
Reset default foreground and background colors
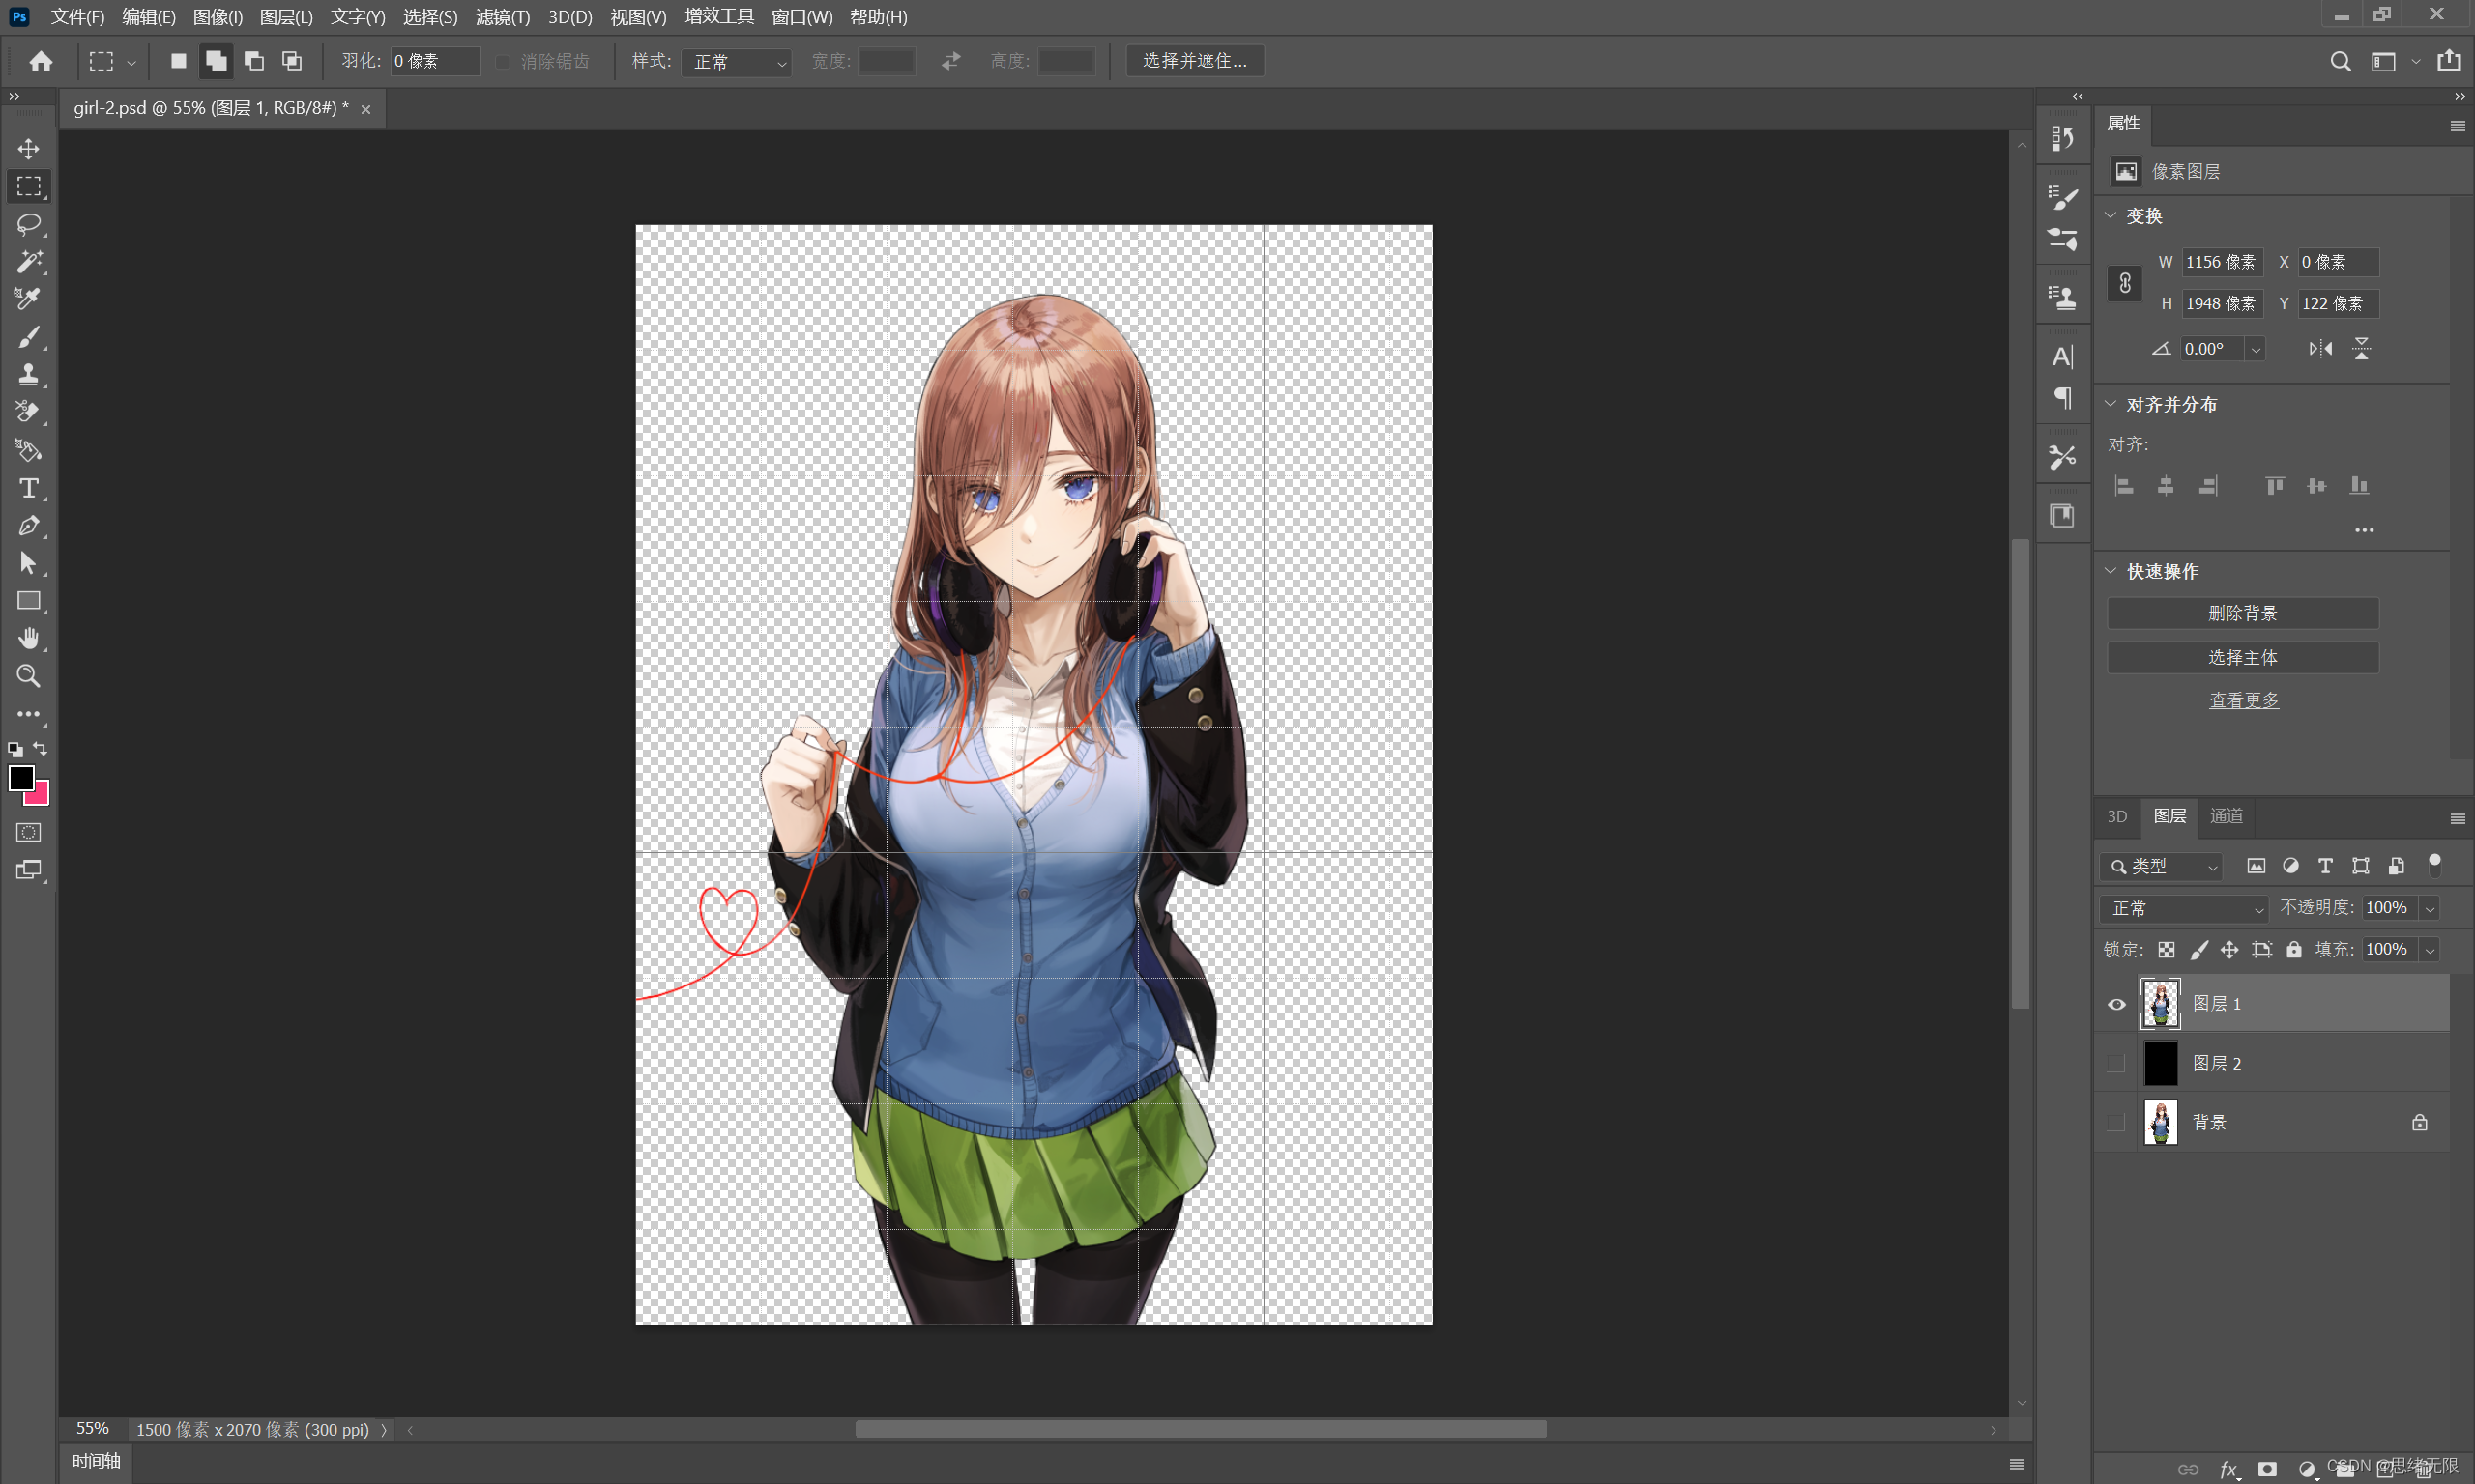click(x=15, y=749)
